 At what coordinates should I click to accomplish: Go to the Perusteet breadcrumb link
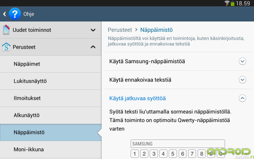click(120, 30)
